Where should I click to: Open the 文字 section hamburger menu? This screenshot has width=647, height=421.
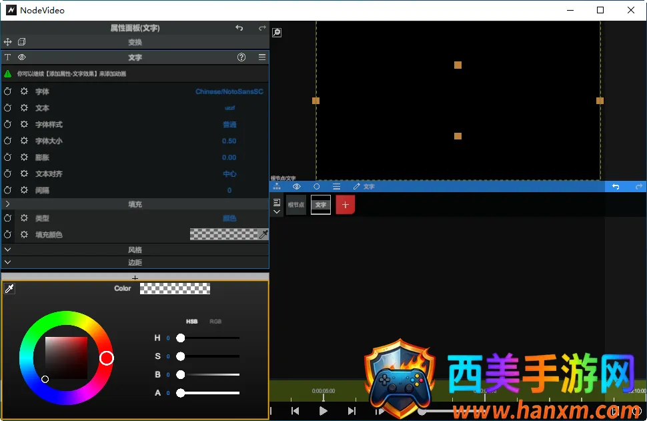(x=262, y=57)
